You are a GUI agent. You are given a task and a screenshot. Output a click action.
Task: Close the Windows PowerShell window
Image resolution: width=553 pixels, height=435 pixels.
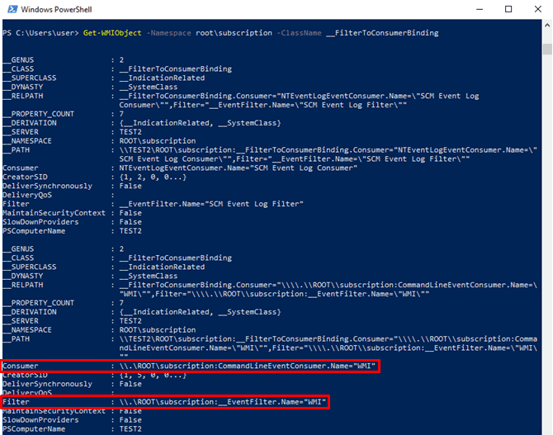(x=537, y=9)
